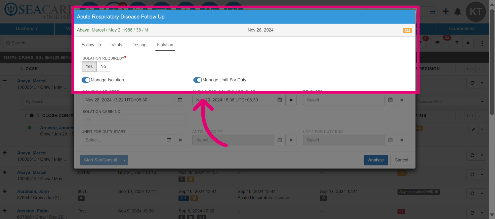Open Start SeaConsult dropdown arrow

click(x=125, y=160)
